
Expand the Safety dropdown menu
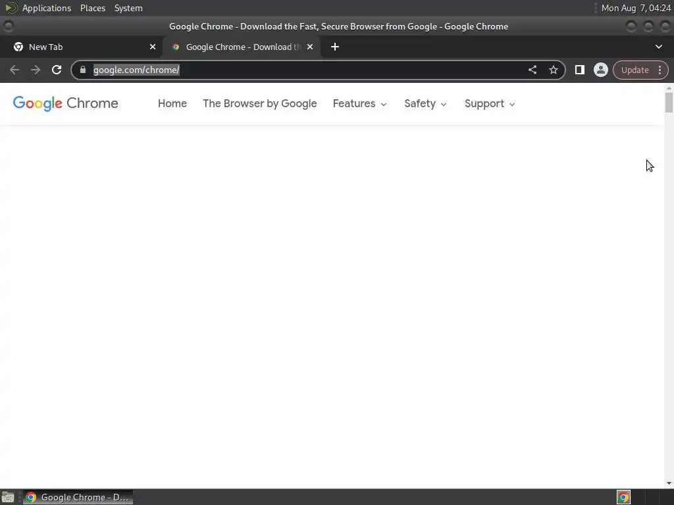(426, 103)
